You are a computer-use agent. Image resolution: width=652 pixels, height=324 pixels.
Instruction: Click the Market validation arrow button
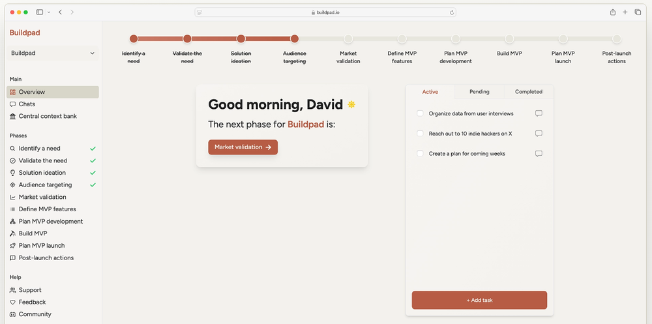pos(243,147)
